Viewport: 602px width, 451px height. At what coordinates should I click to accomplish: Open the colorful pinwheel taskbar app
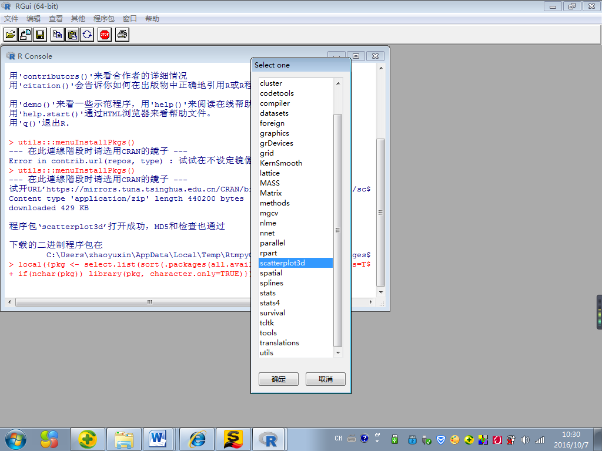(49, 439)
